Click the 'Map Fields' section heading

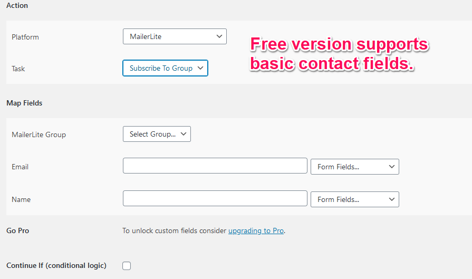24,103
